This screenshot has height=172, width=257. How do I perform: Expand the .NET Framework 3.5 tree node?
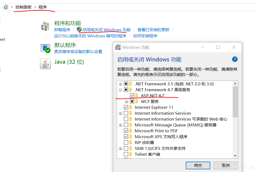tap(120, 84)
